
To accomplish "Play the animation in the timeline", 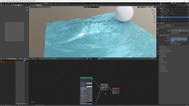I will click(x=13, y=59).
